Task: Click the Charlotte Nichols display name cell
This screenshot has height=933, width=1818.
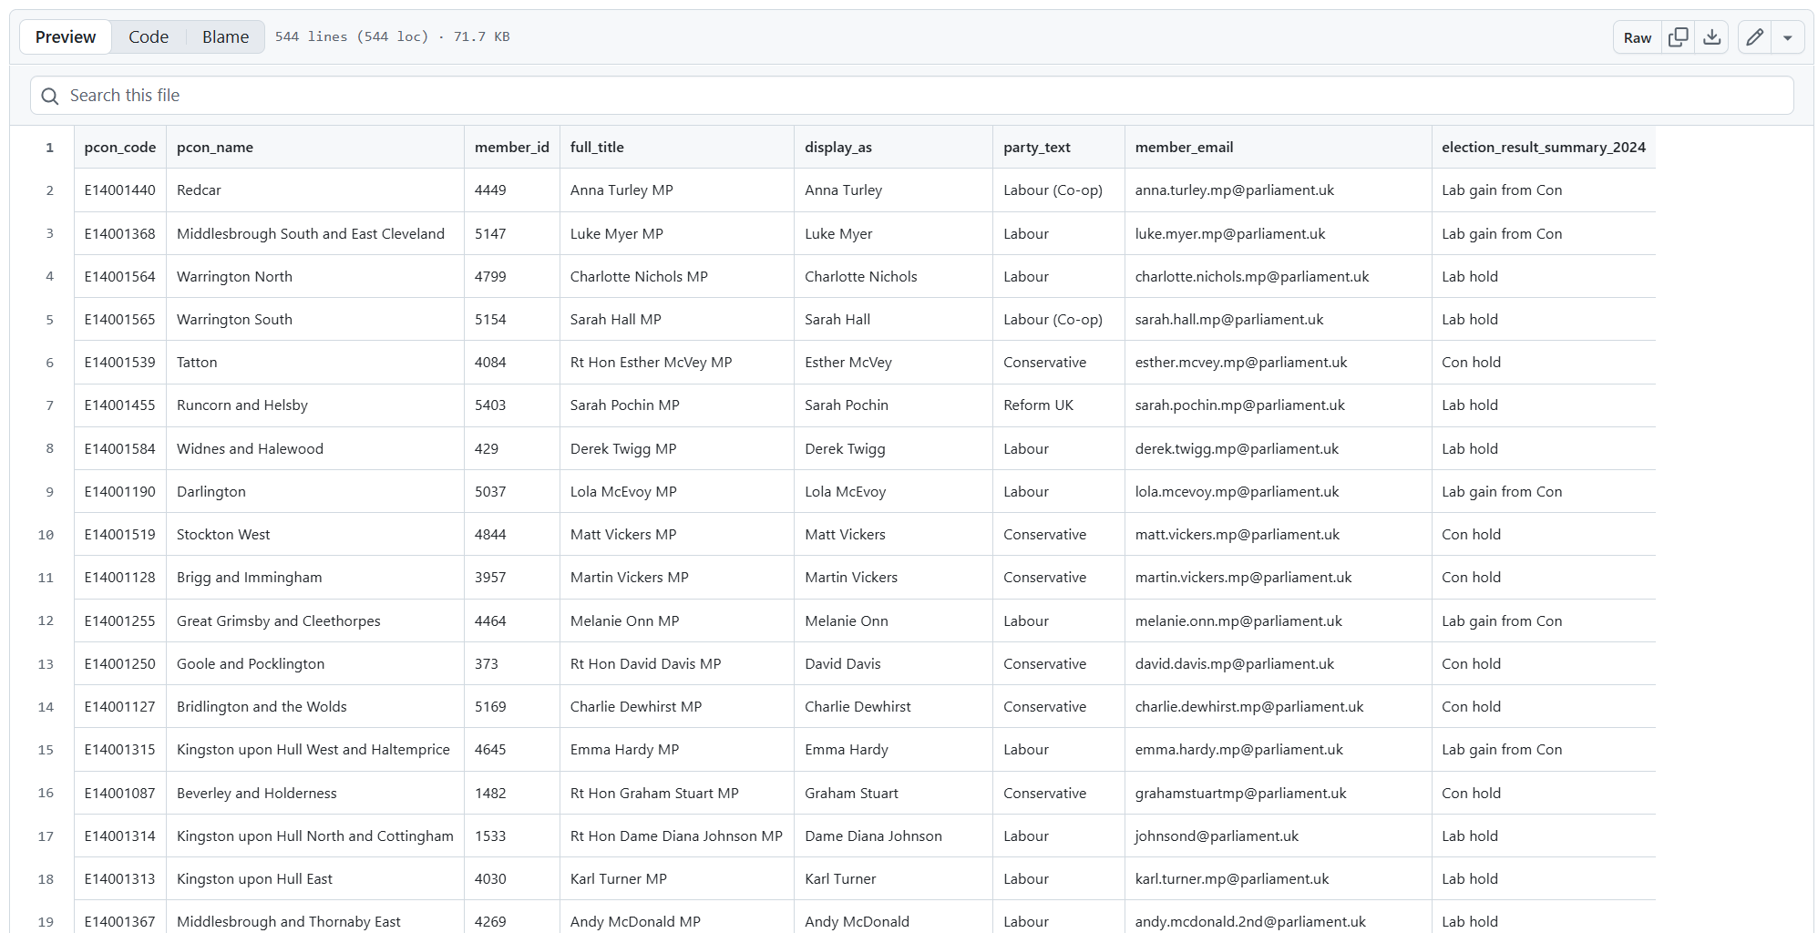Action: (x=894, y=276)
